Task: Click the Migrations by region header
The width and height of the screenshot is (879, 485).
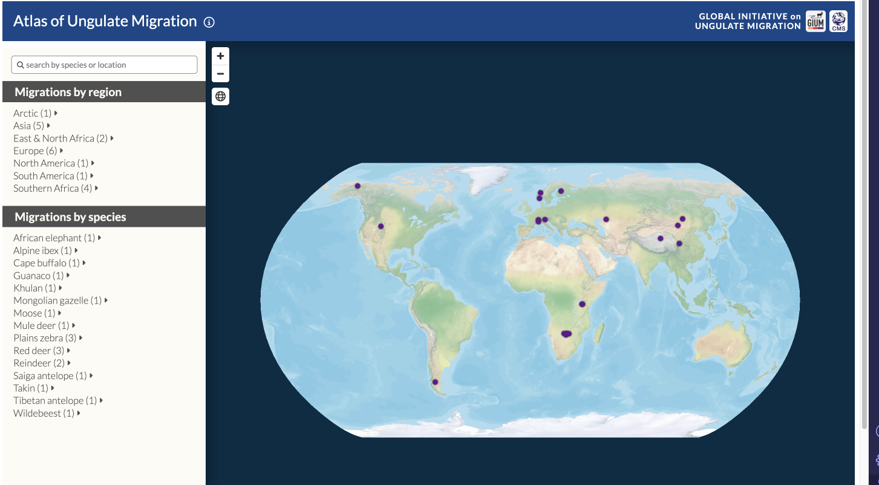Action: pyautogui.click(x=104, y=92)
